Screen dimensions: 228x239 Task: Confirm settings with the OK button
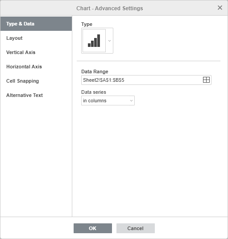pos(93,228)
